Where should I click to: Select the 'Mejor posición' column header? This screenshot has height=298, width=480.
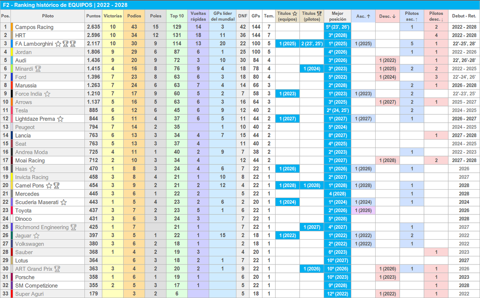[x=338, y=16]
